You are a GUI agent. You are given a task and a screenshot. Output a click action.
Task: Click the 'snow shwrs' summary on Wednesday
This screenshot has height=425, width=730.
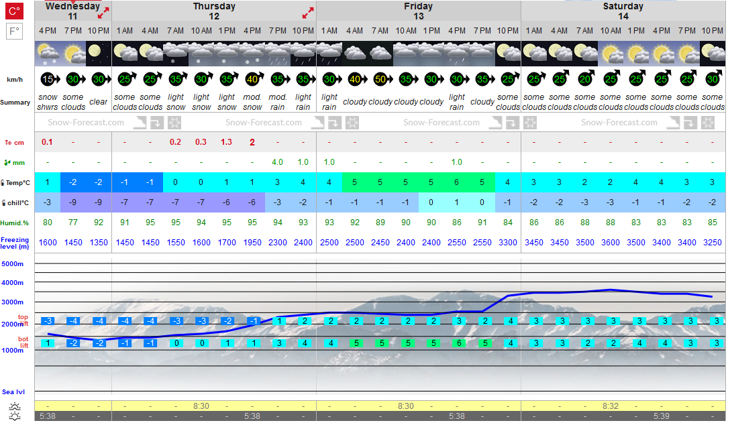pyautogui.click(x=48, y=103)
